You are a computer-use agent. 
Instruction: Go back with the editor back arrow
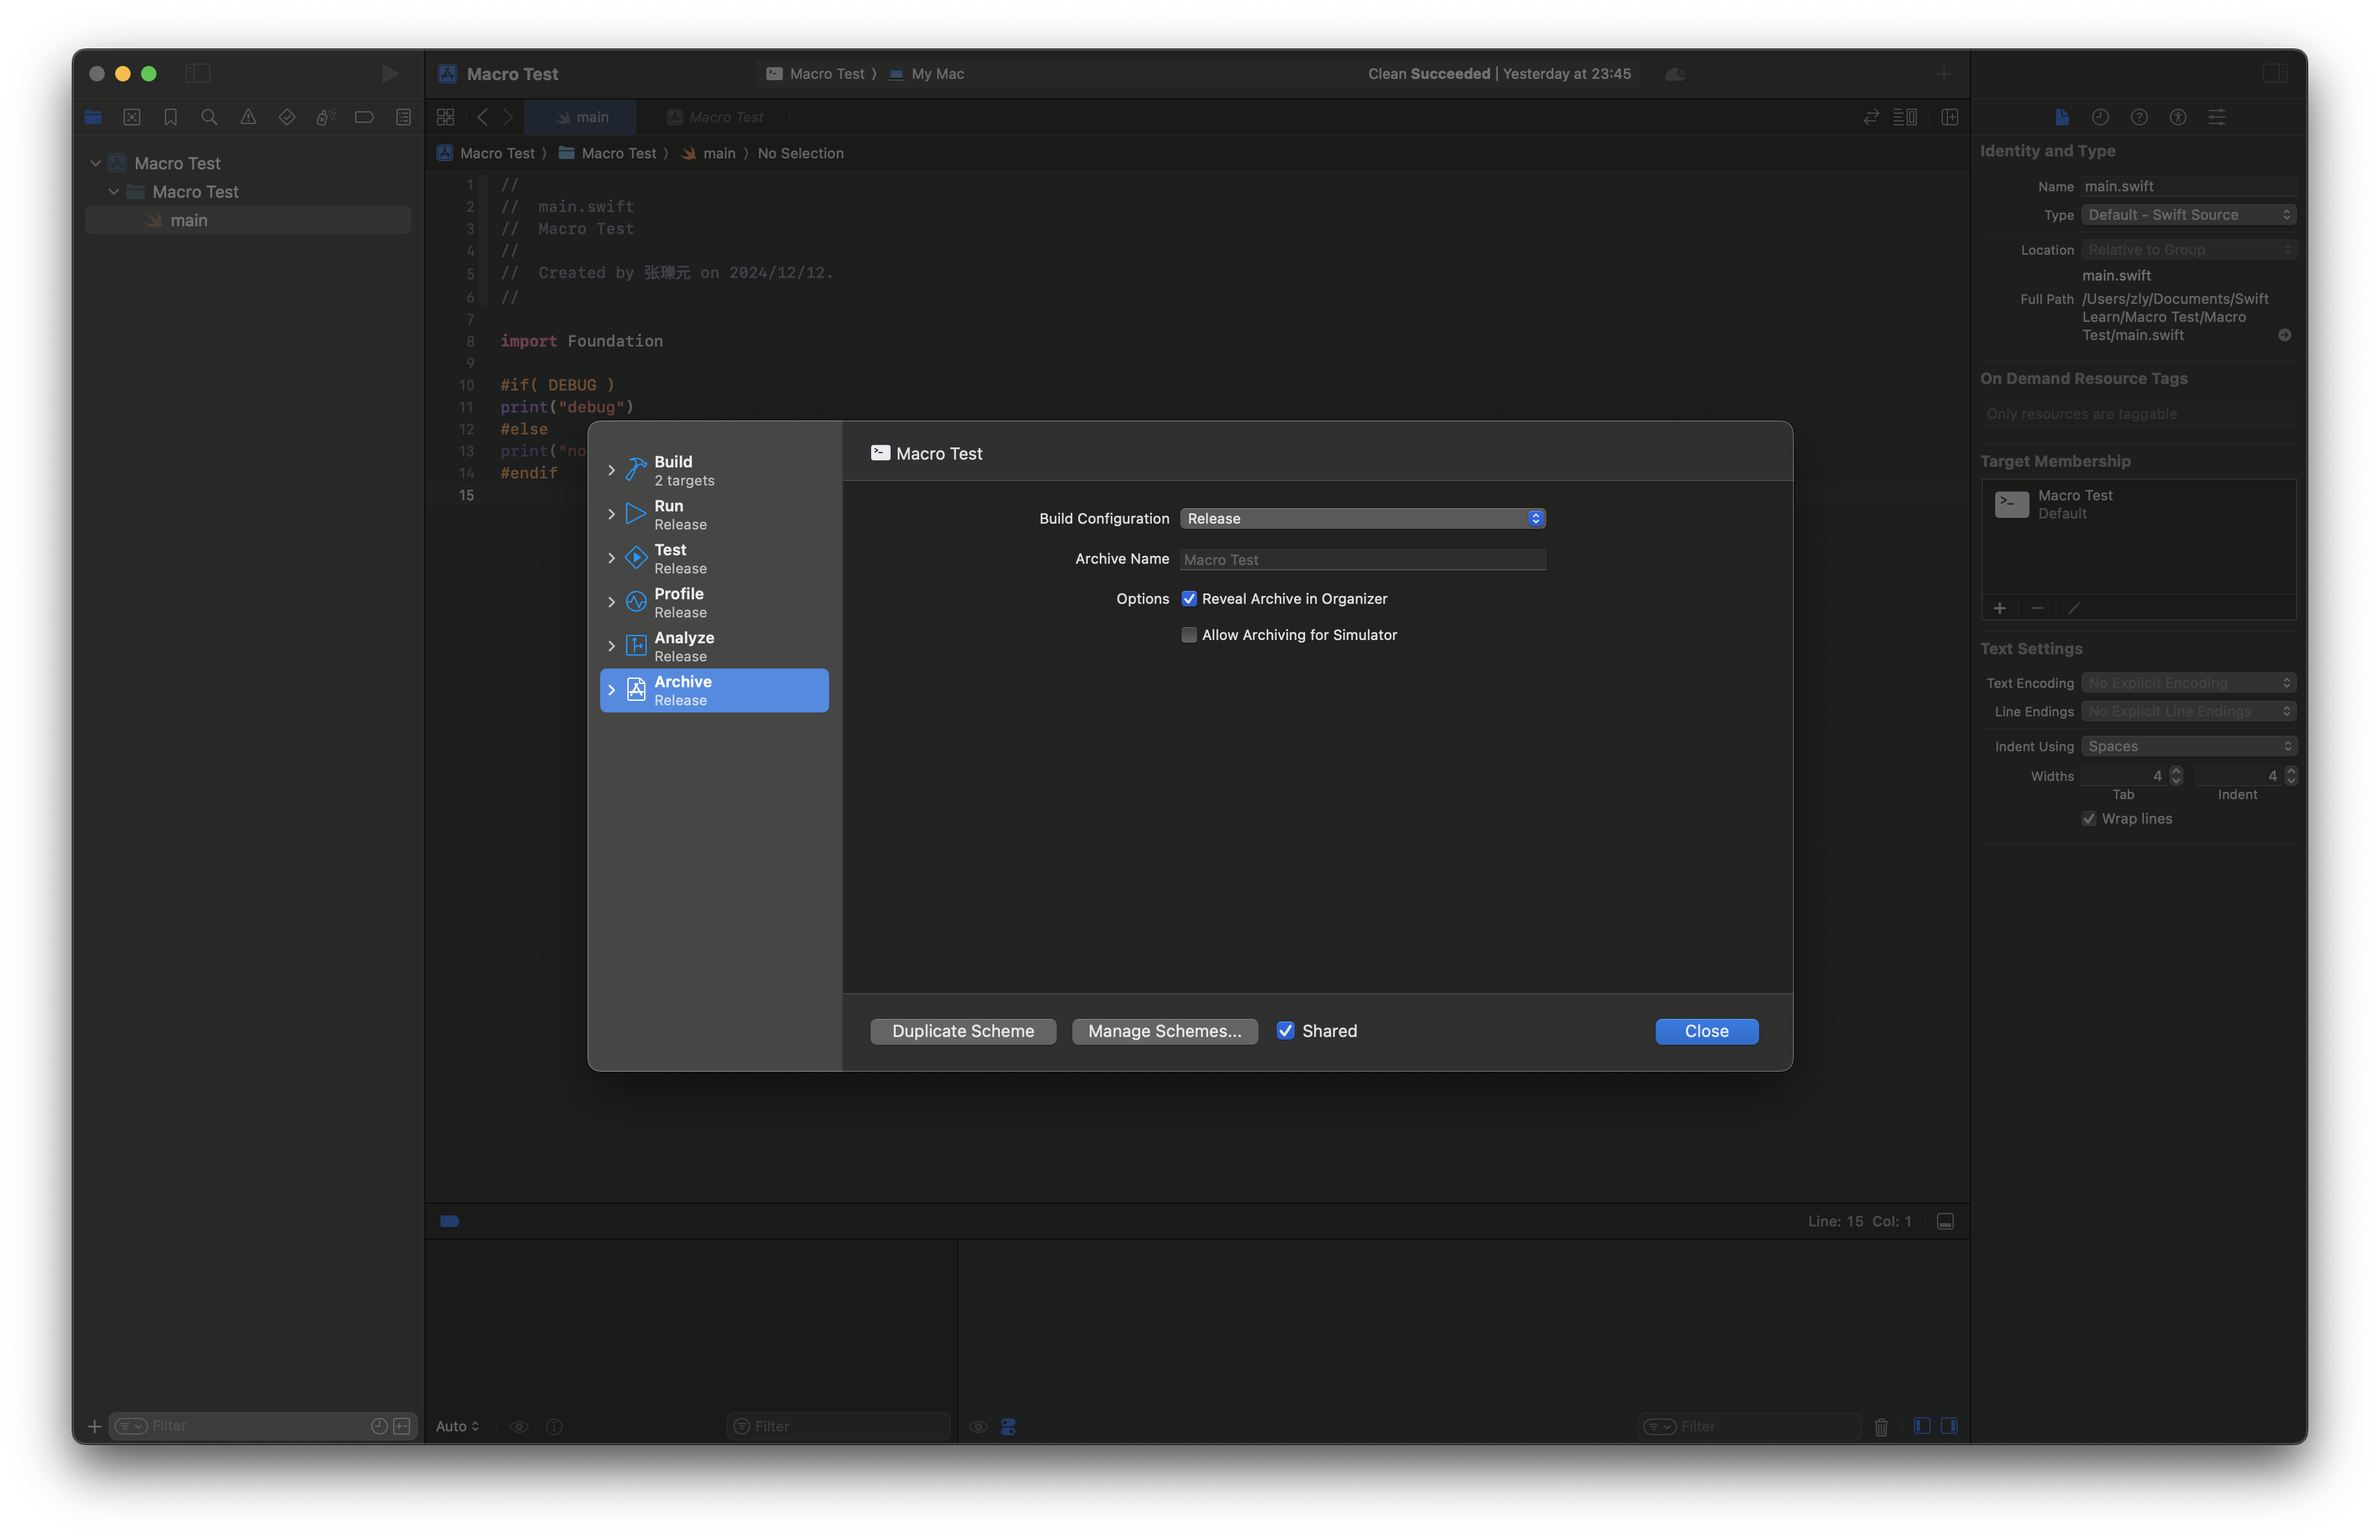click(x=482, y=117)
